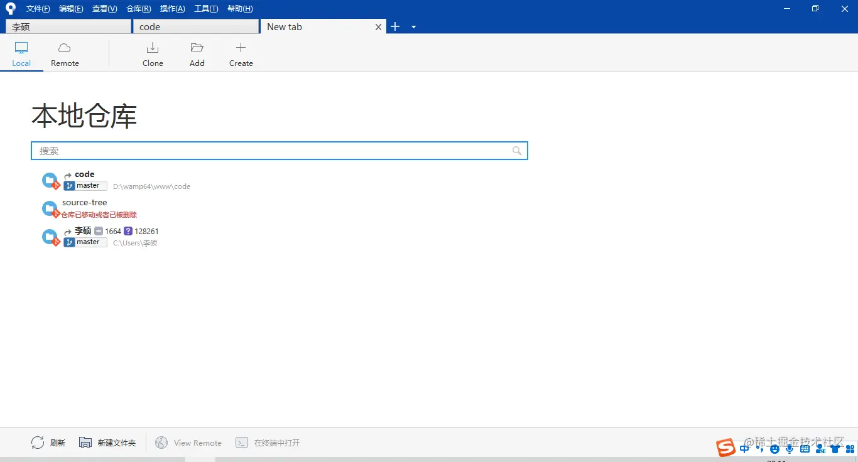Switch to the 李硕 tab
The image size is (858, 462).
[x=68, y=26]
